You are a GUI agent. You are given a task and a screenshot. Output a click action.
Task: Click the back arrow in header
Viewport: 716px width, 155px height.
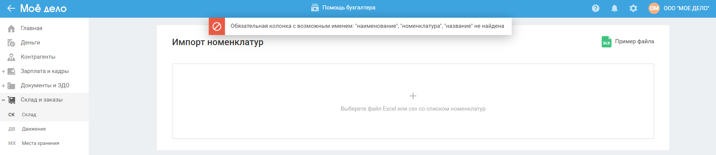coord(11,8)
